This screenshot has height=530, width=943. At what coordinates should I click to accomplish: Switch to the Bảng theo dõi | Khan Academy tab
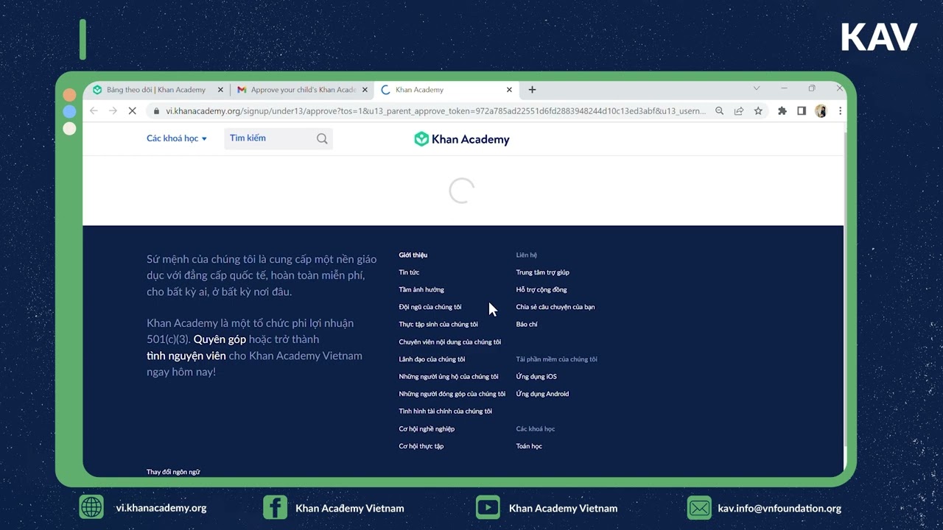point(155,90)
